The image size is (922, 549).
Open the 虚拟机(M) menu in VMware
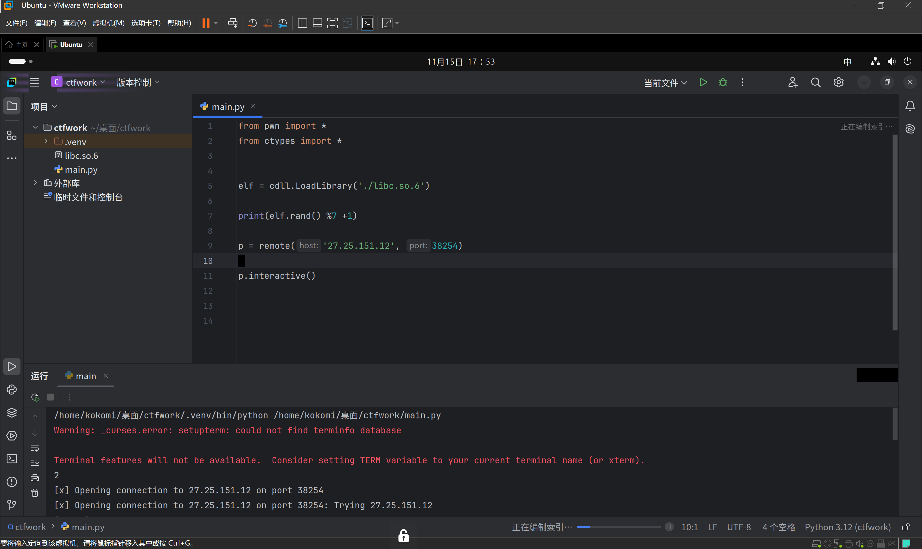pyautogui.click(x=108, y=23)
